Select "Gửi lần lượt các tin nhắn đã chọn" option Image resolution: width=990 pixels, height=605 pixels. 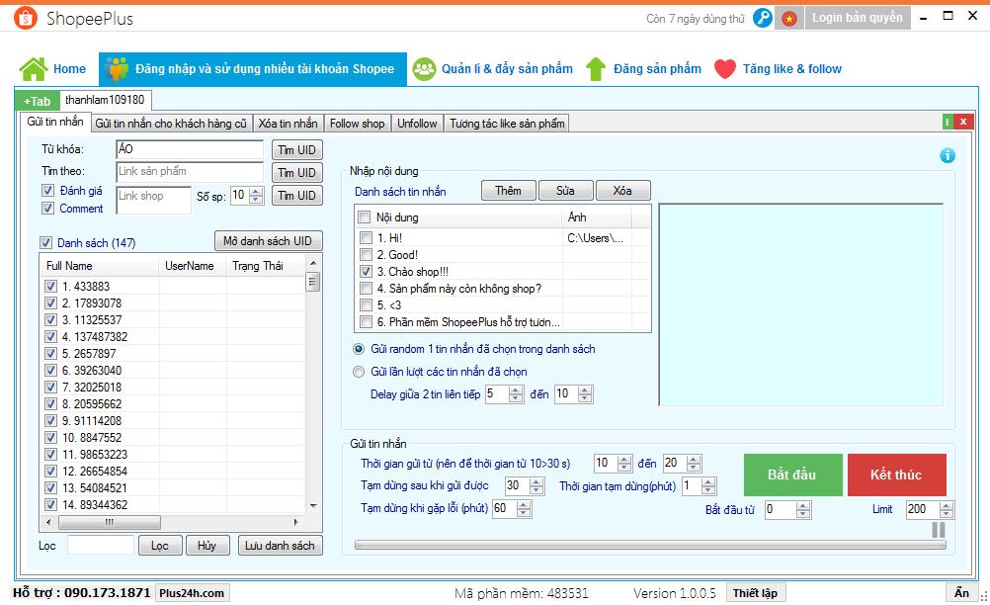pos(359,372)
